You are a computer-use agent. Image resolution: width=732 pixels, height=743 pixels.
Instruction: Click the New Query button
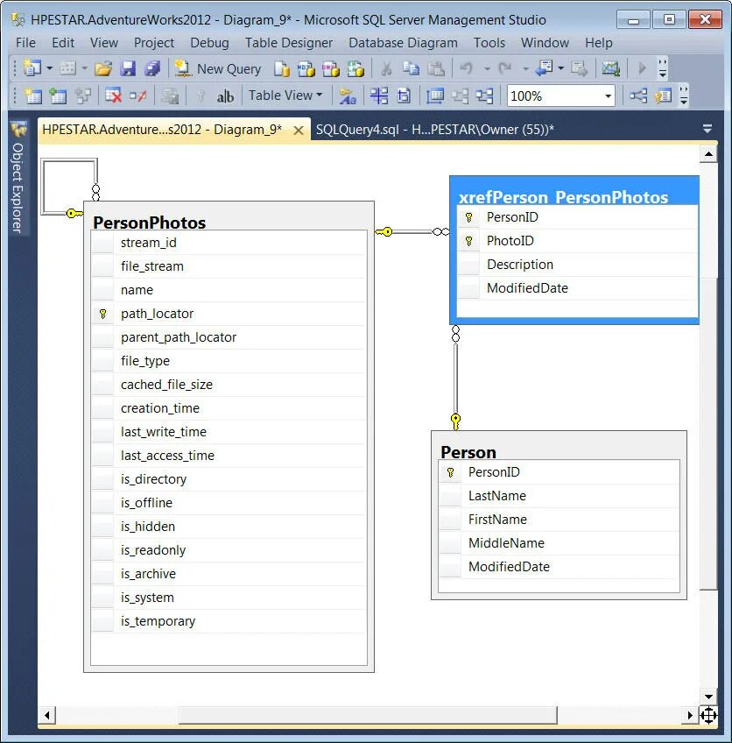218,68
